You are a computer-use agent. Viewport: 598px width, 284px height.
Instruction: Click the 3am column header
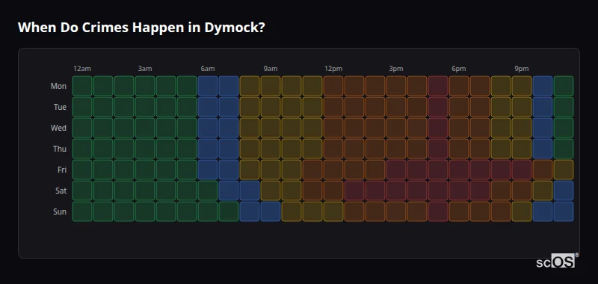coord(145,69)
